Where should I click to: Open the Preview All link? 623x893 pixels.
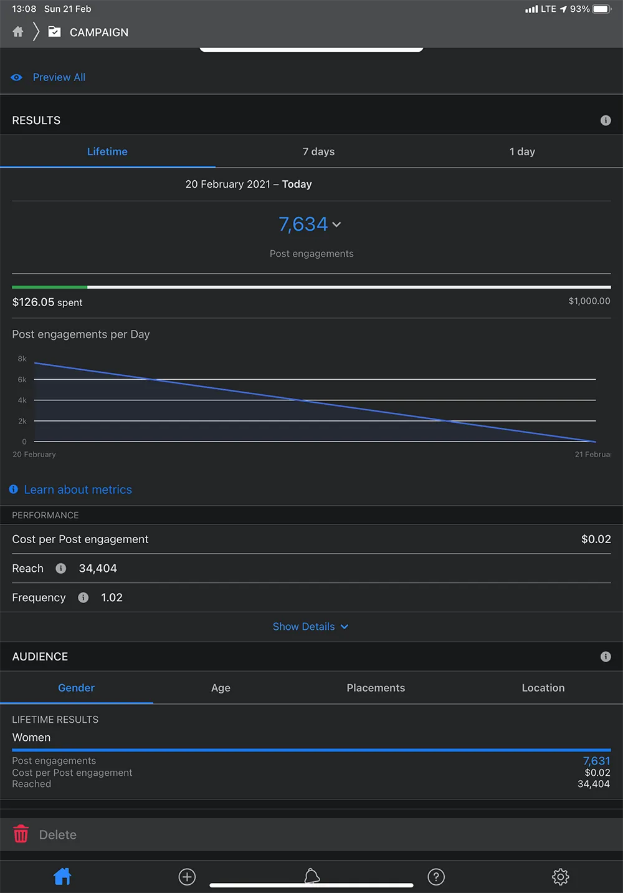59,77
